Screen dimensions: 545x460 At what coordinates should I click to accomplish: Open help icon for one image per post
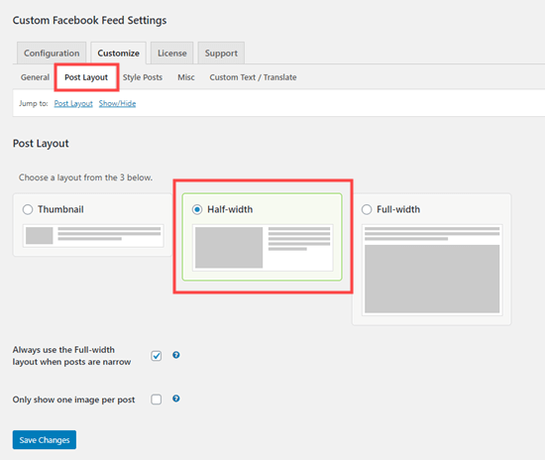[176, 399]
